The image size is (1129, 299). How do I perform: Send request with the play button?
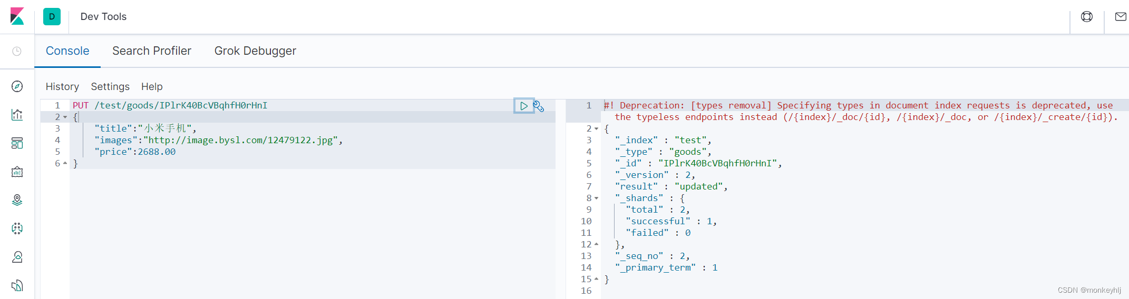click(x=524, y=106)
